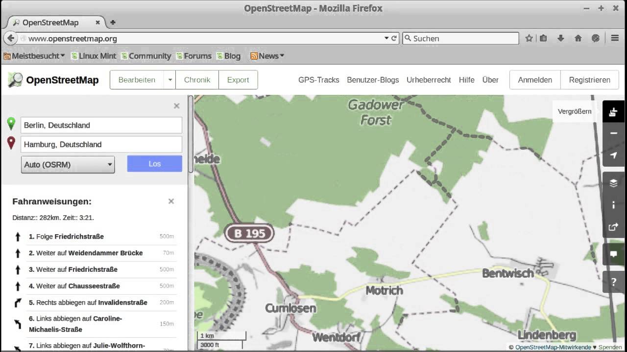Viewport: 627px width, 352px height.
Task: Click the share map icon
Action: tap(614, 227)
